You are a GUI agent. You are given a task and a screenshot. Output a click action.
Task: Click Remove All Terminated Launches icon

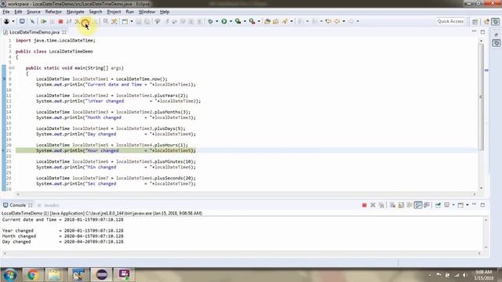[381, 205]
